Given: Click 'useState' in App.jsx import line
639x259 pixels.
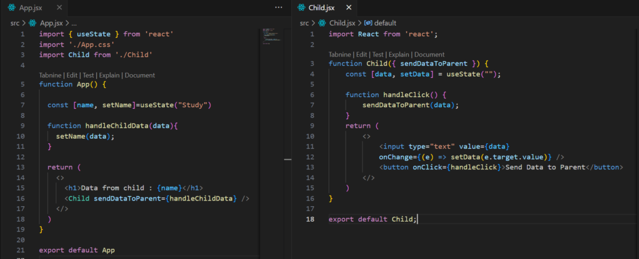Looking at the screenshot, I should pyautogui.click(x=94, y=34).
